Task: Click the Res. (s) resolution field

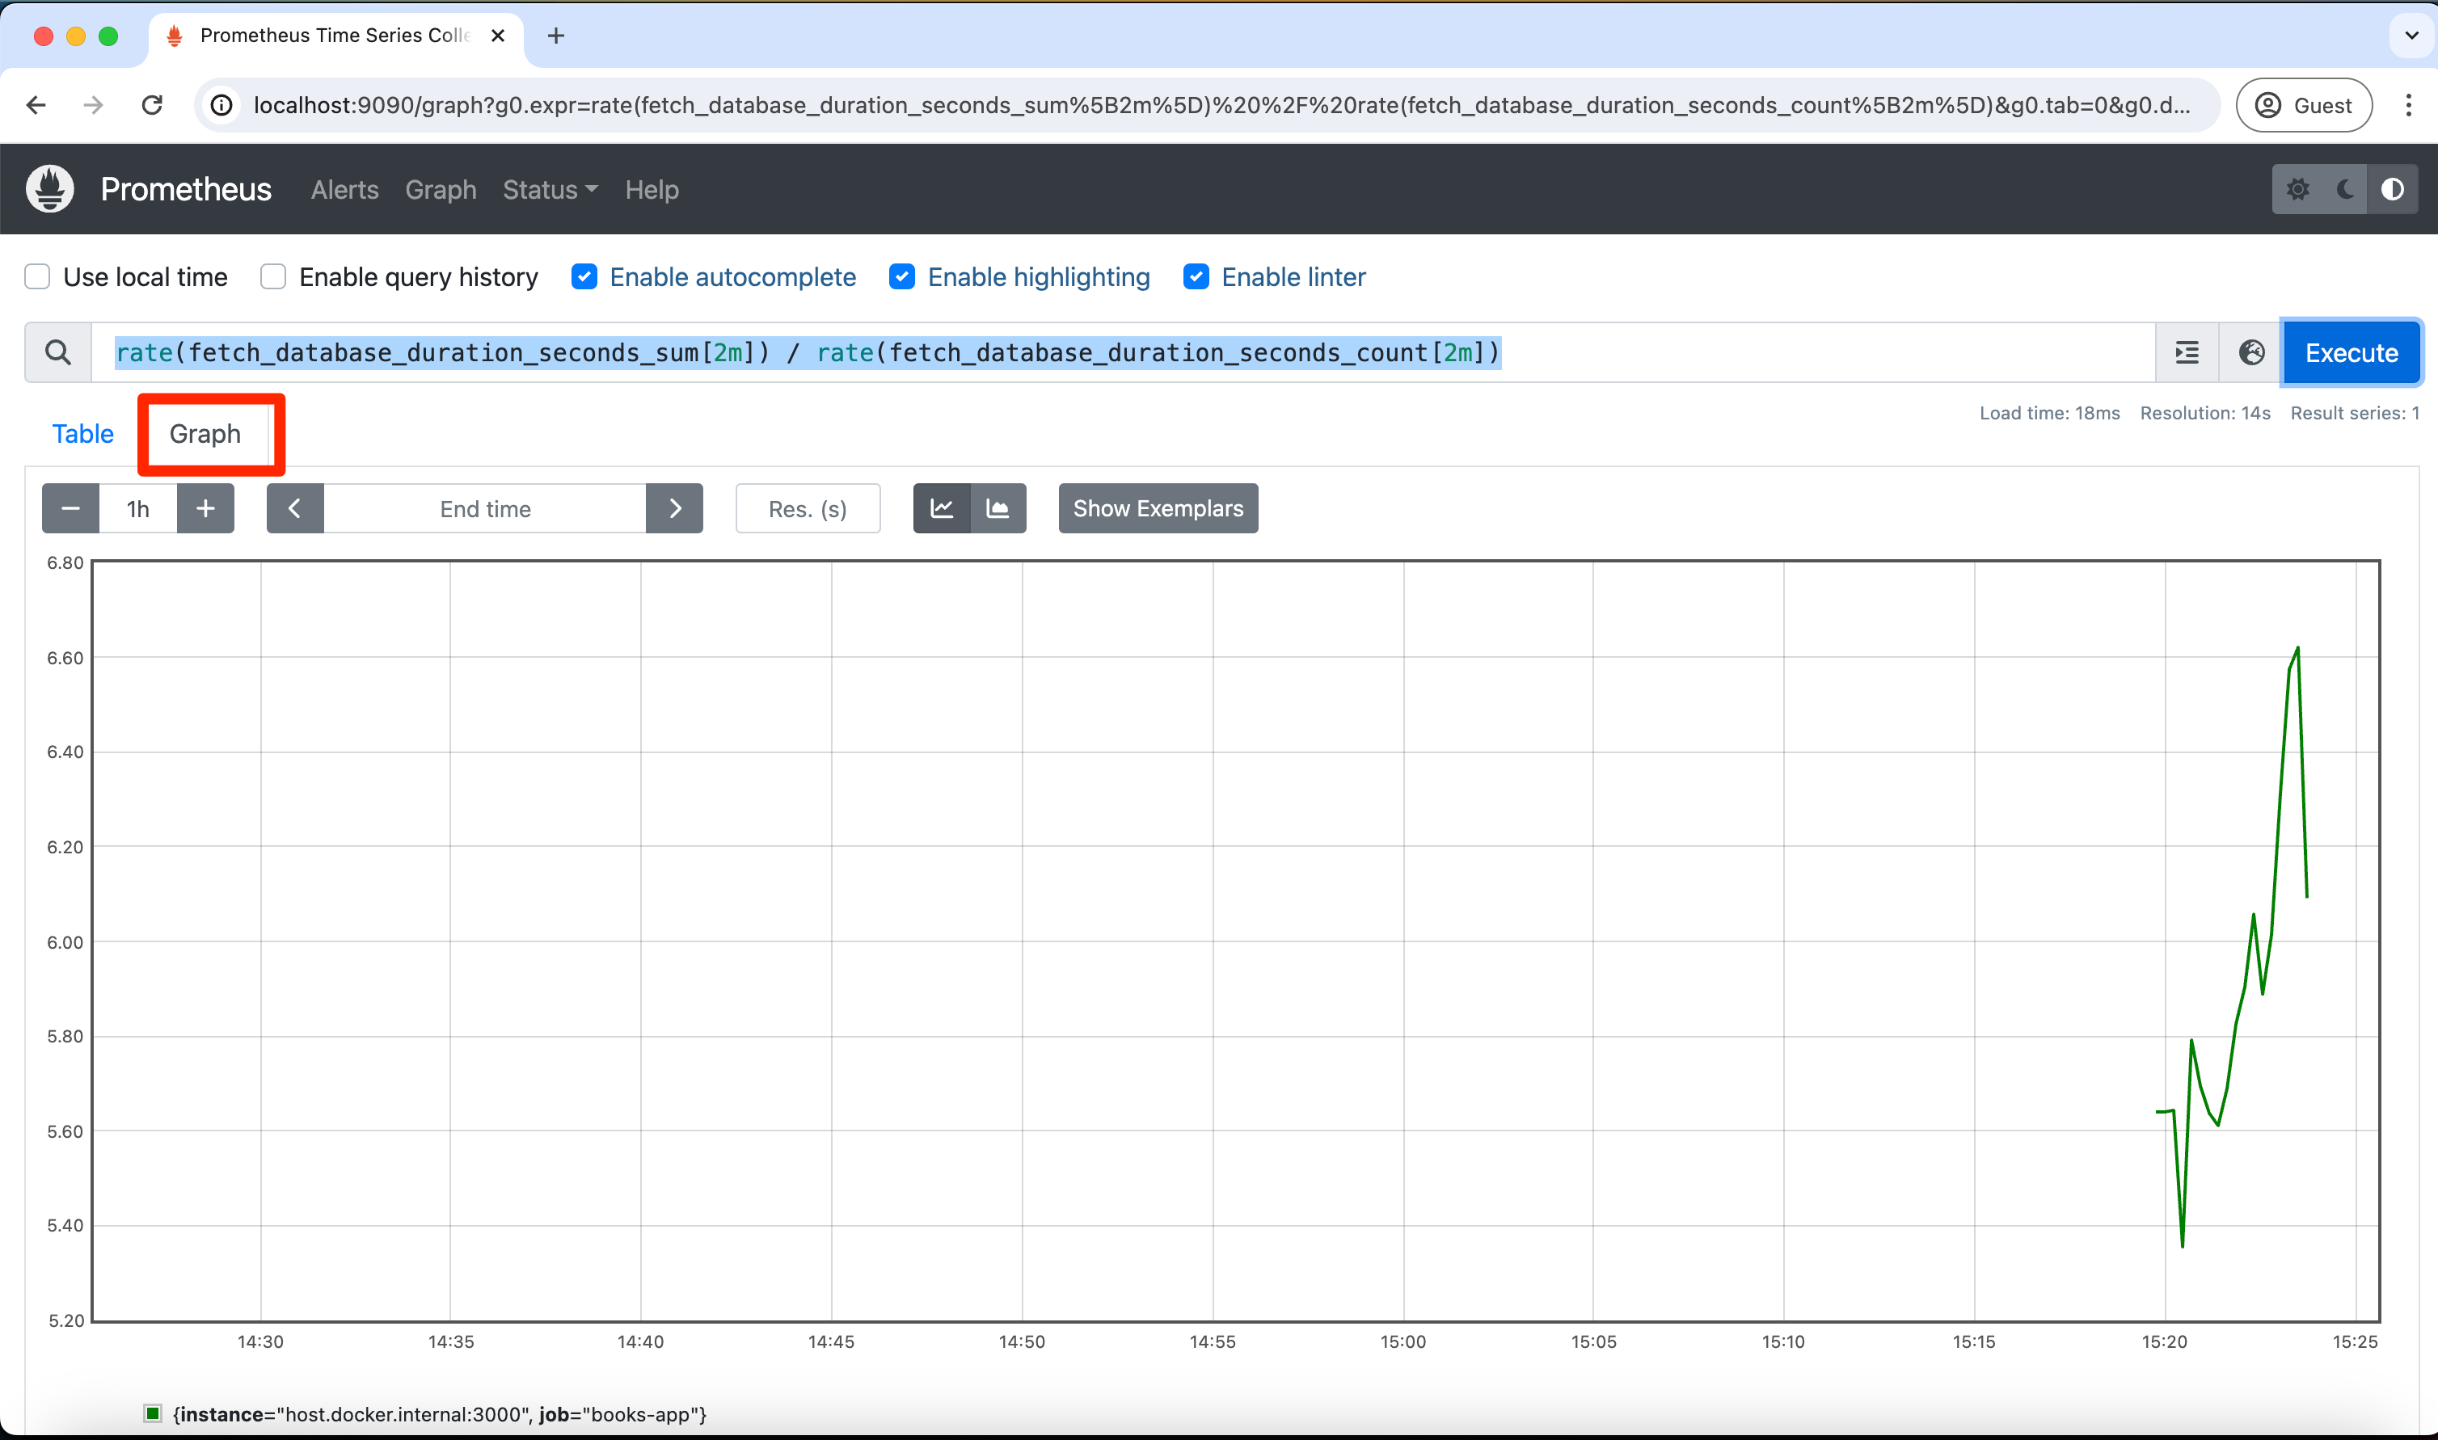Action: tap(808, 508)
